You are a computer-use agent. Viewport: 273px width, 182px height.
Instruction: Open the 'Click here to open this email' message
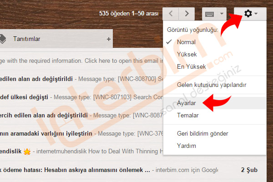pos(81,61)
